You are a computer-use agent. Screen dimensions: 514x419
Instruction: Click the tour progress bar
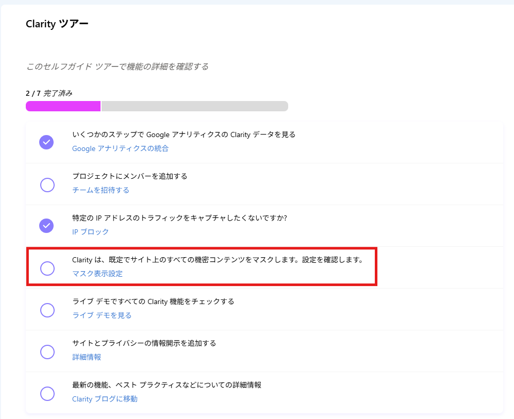pos(157,106)
